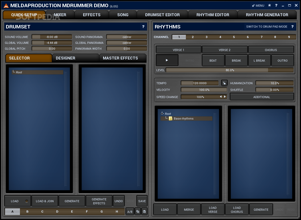This screenshot has height=220, width=301.
Task: Click the Load Chorus button
Action: point(237,210)
